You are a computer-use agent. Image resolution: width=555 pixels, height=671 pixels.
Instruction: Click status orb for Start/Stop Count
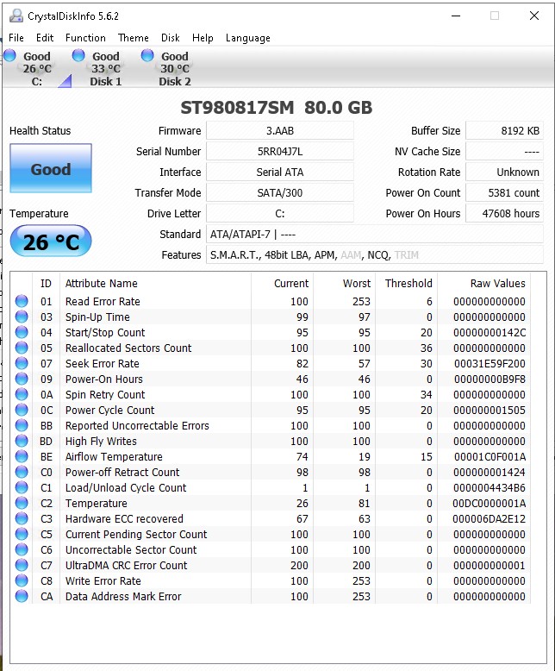(22, 332)
